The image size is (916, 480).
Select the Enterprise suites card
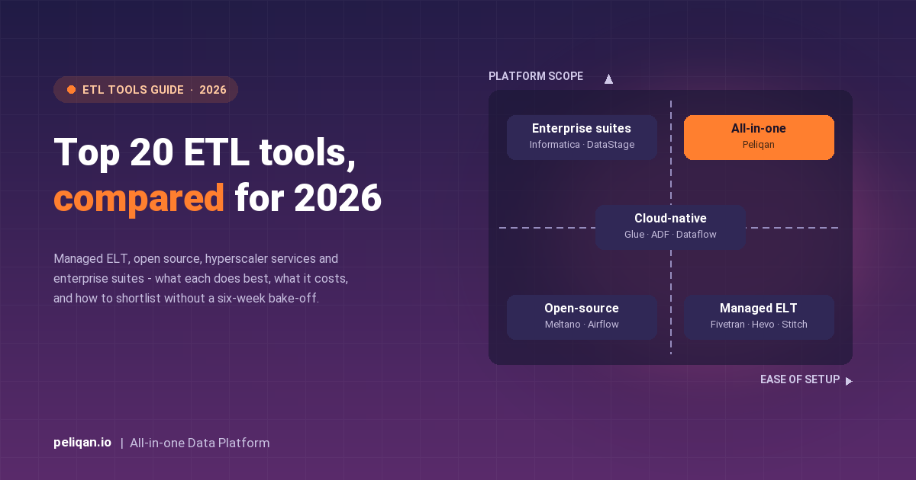tap(582, 137)
